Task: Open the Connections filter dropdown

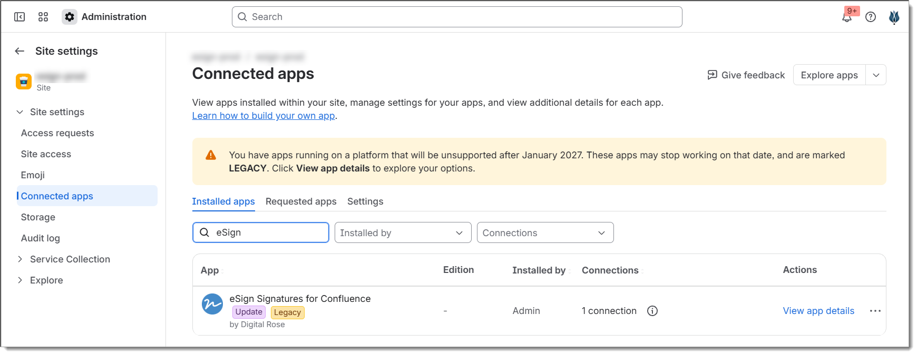Action: coord(545,232)
